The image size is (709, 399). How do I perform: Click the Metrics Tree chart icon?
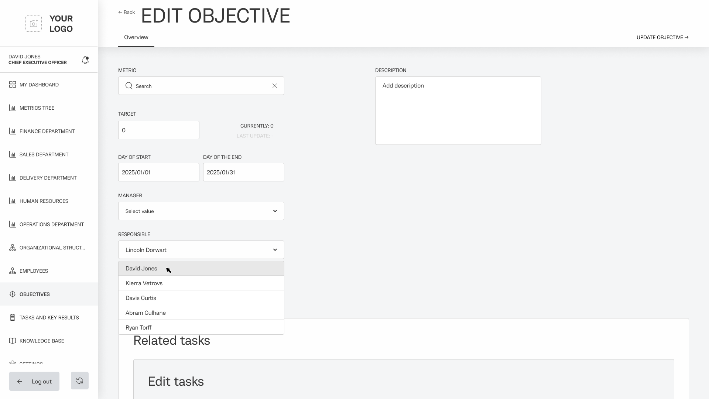(13, 108)
